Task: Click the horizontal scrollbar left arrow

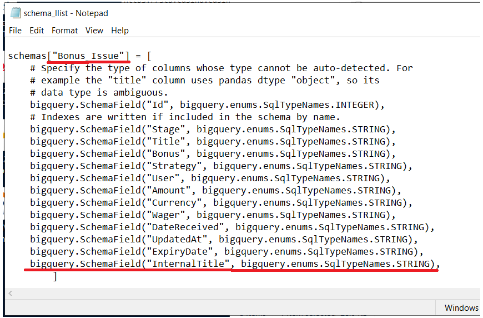Action: [x=11, y=294]
